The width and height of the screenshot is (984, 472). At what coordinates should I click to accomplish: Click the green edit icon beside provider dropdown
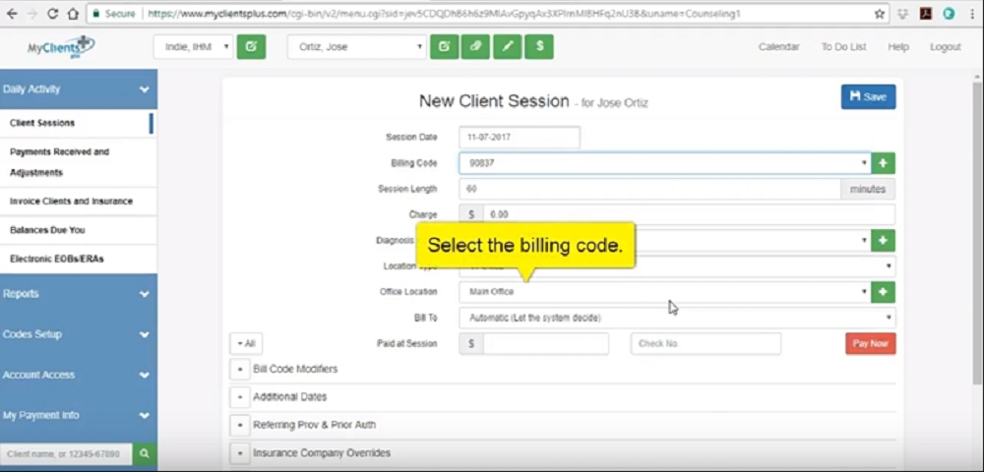pos(251,46)
